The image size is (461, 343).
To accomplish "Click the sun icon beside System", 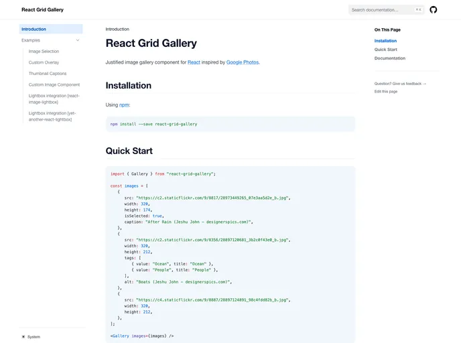I will 23,337.
